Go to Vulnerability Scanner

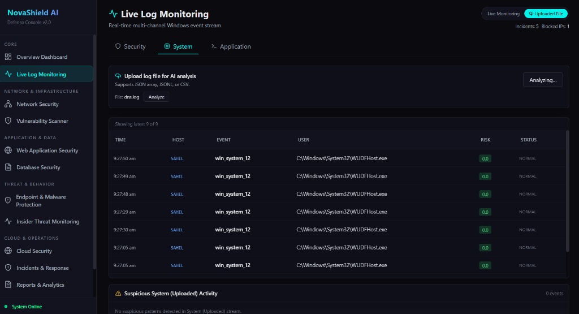click(x=46, y=121)
